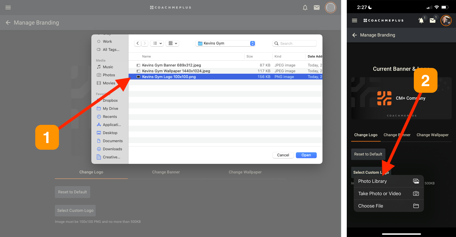Tap current banner preview in mobile view

tap(401, 98)
